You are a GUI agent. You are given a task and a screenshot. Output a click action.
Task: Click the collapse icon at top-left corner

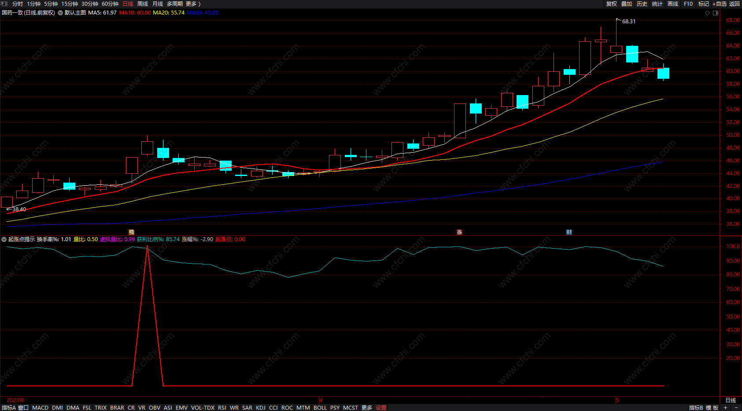coord(4,4)
